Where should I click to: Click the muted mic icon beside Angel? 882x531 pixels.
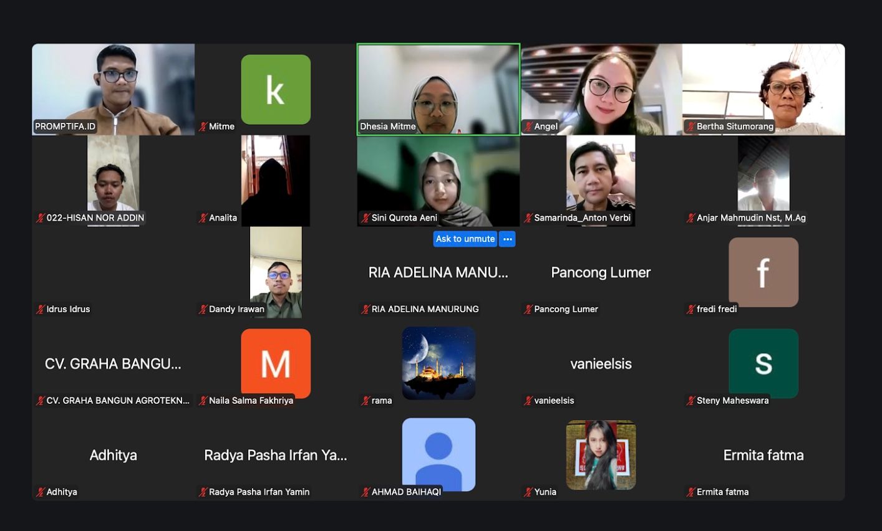point(528,127)
